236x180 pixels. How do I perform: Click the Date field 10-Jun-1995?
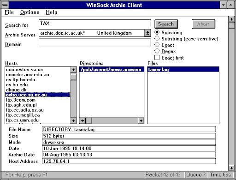point(129,149)
